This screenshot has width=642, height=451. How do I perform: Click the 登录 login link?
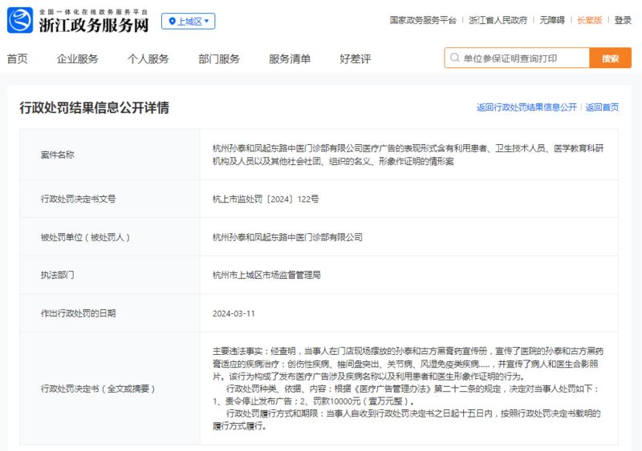pos(623,20)
